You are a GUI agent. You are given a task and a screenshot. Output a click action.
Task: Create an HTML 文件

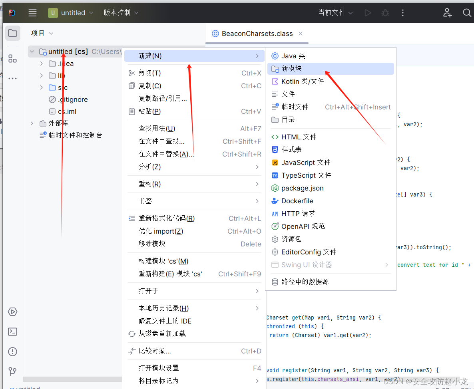click(x=331, y=137)
